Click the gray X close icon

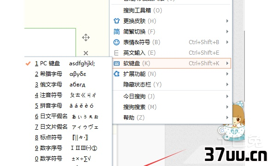86,53
